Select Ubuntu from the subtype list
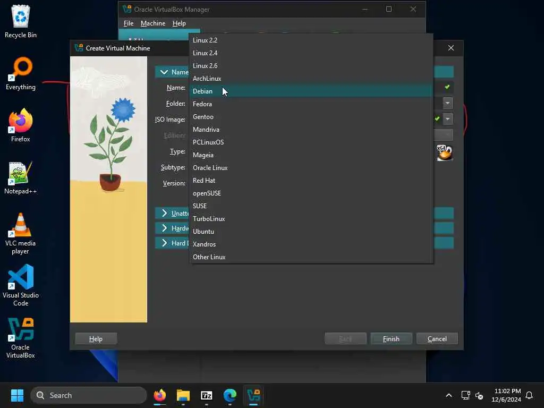The height and width of the screenshot is (408, 544). click(310, 232)
